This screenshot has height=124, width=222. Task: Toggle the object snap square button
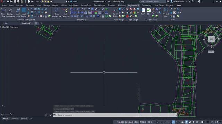[x=177, y=122]
